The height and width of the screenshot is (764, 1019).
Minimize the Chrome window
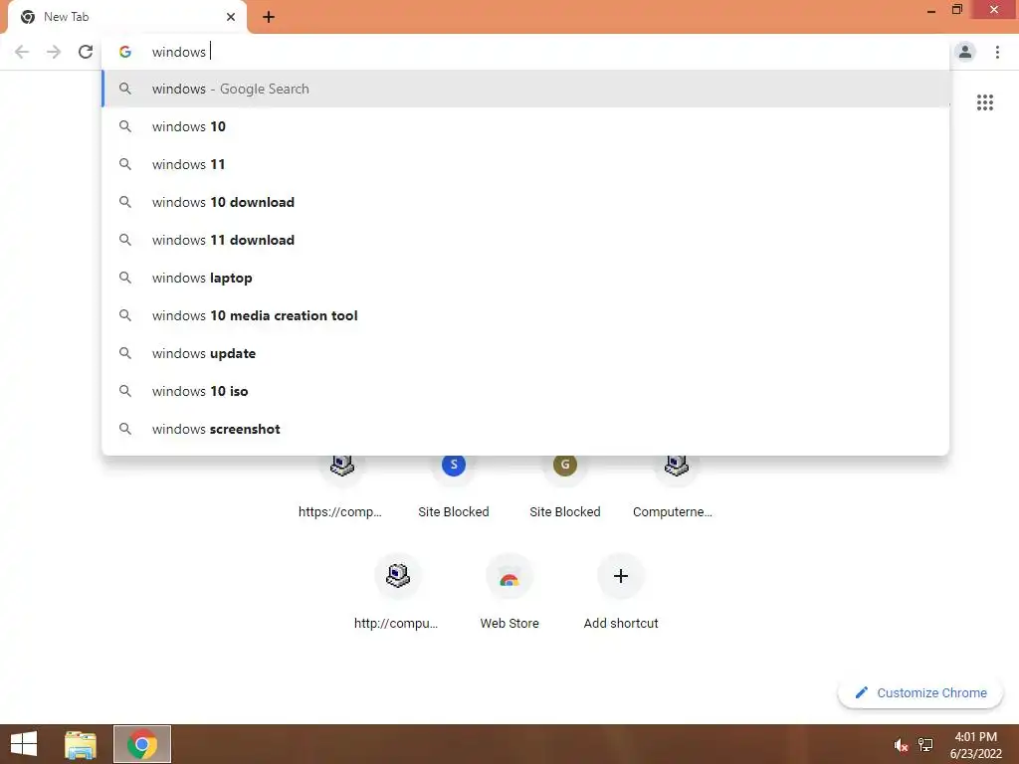[931, 10]
